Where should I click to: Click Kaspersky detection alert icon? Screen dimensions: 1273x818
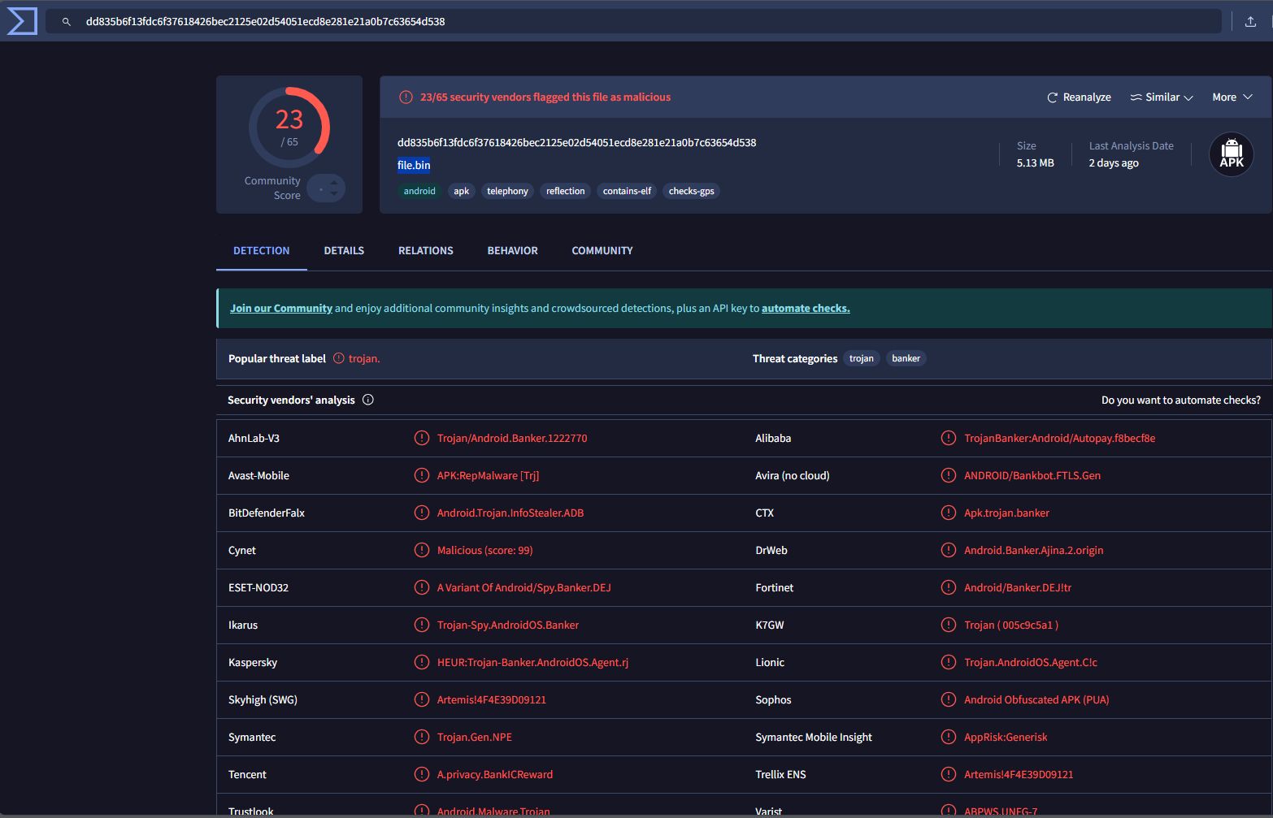[422, 662]
